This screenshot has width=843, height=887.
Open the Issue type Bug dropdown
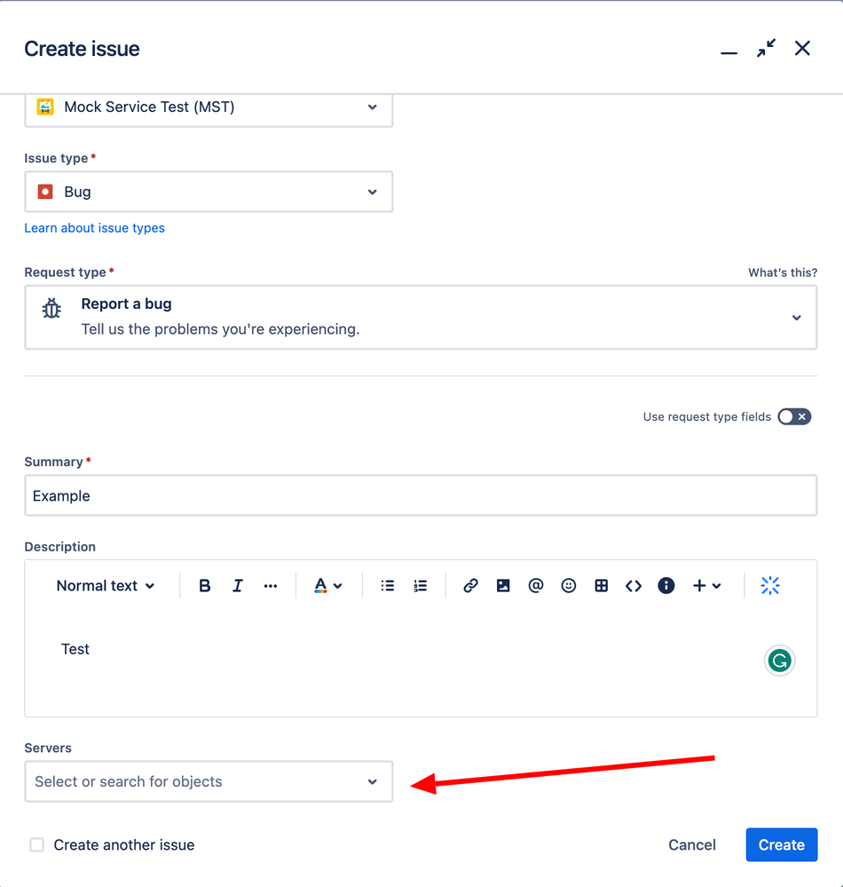(209, 192)
